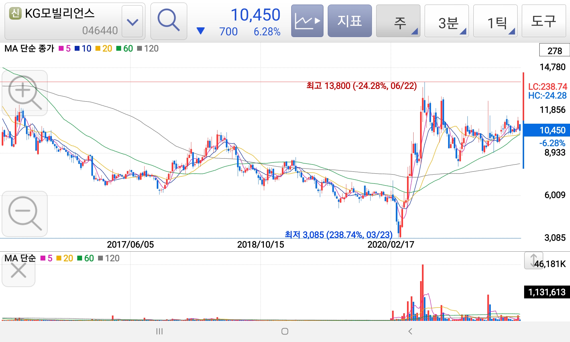
Task: Tap the 278 candle count box
Action: click(554, 50)
